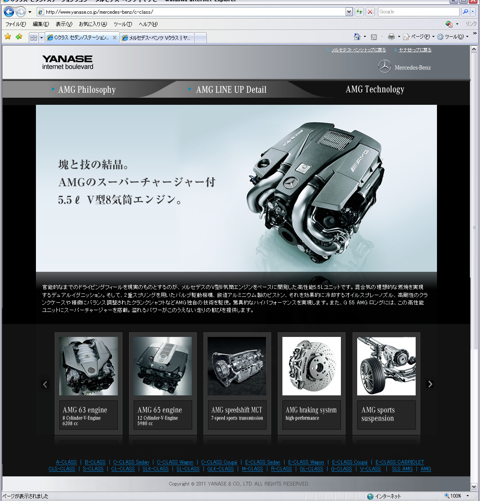Click the Add to Favorites icon
Viewport: 480px width, 501px height.
click(19, 37)
